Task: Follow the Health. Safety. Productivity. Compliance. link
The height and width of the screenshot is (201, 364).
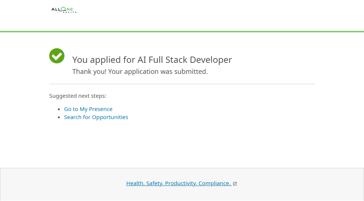Action: (x=178, y=183)
